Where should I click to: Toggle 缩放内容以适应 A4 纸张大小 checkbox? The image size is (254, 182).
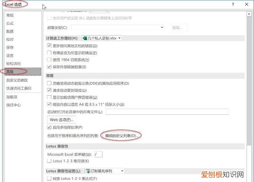[49, 104]
